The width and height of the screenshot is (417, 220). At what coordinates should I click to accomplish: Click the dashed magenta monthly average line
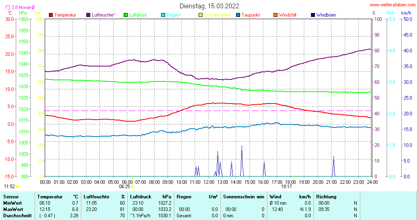pyautogui.click(x=208, y=111)
